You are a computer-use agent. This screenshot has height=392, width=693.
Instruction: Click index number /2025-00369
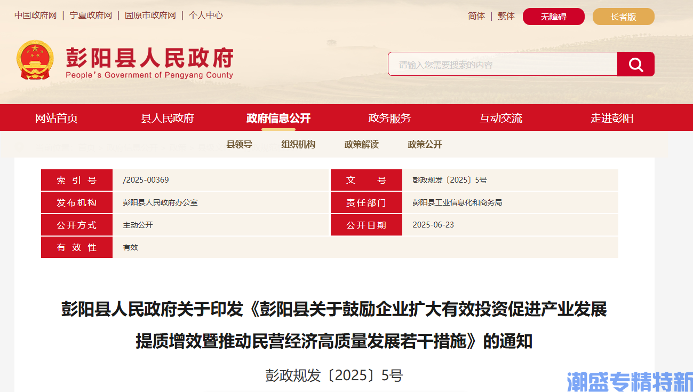tap(146, 180)
